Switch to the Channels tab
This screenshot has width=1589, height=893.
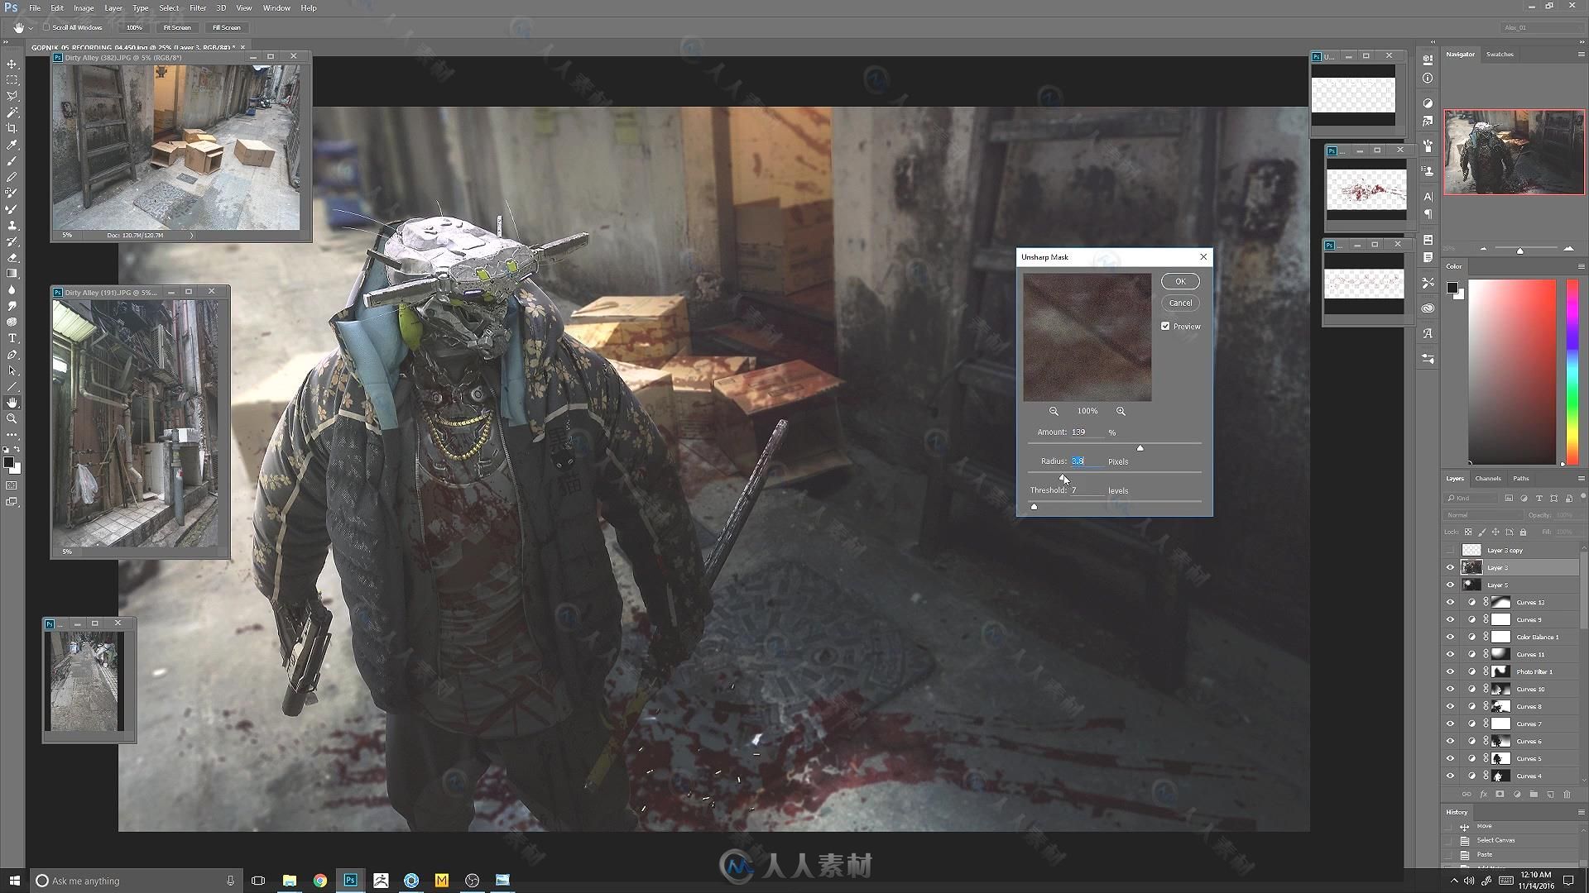pyautogui.click(x=1487, y=479)
